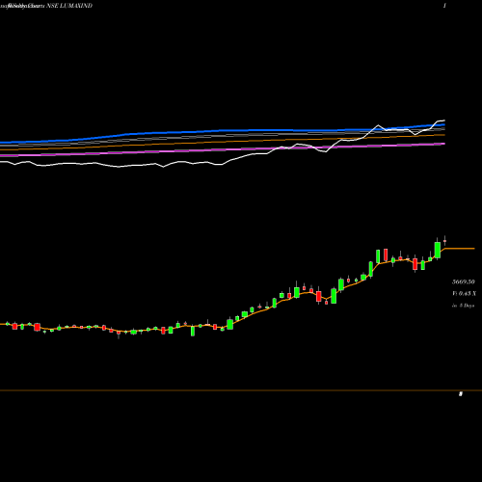Click the tall green candle before last

pyautogui.click(x=438, y=250)
